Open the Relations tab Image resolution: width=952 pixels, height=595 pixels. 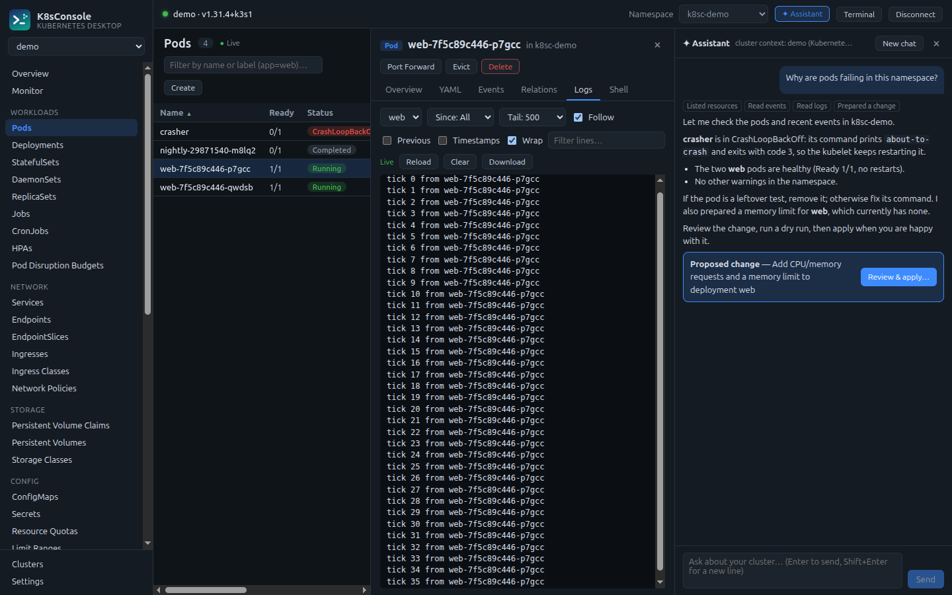pyautogui.click(x=539, y=90)
